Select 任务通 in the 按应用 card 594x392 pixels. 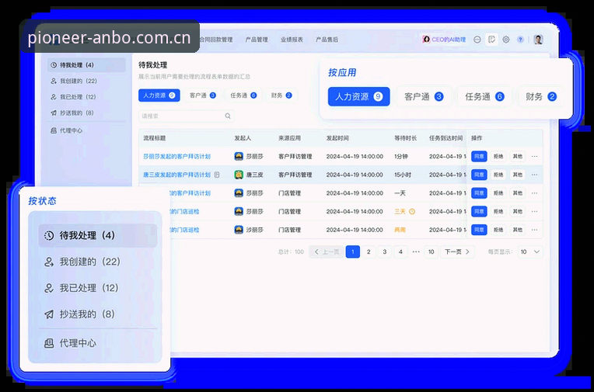coord(484,96)
